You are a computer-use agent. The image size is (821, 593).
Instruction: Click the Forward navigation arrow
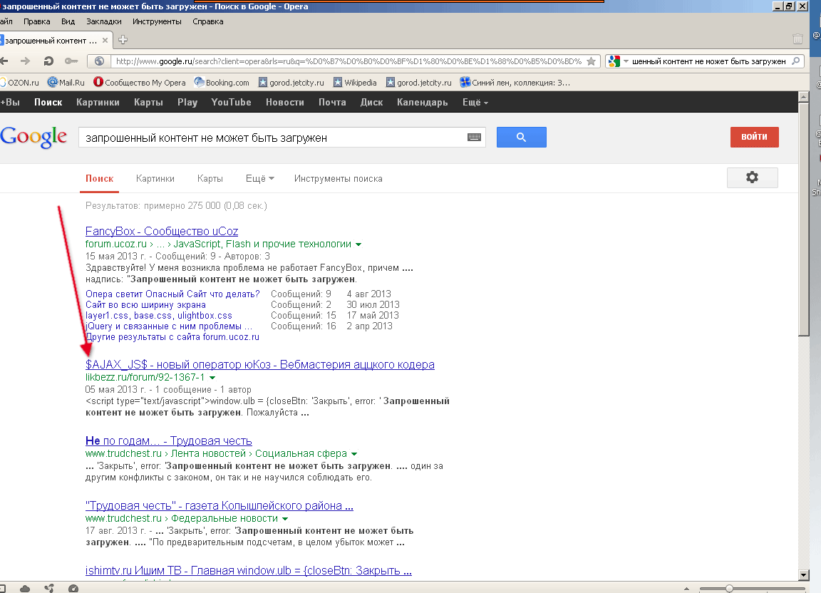click(25, 61)
